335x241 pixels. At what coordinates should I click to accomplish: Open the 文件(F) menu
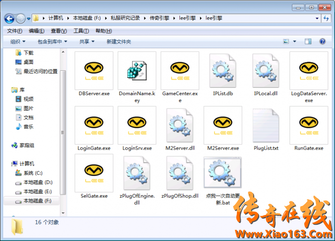point(14,31)
